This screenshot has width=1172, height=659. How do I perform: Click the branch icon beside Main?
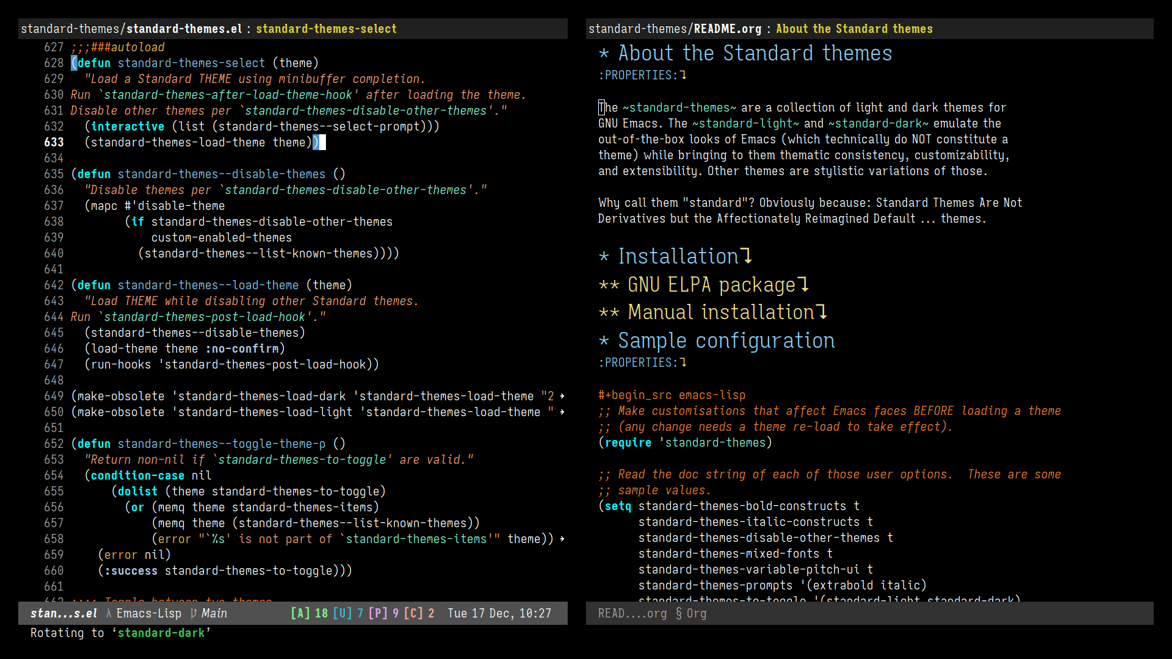194,613
